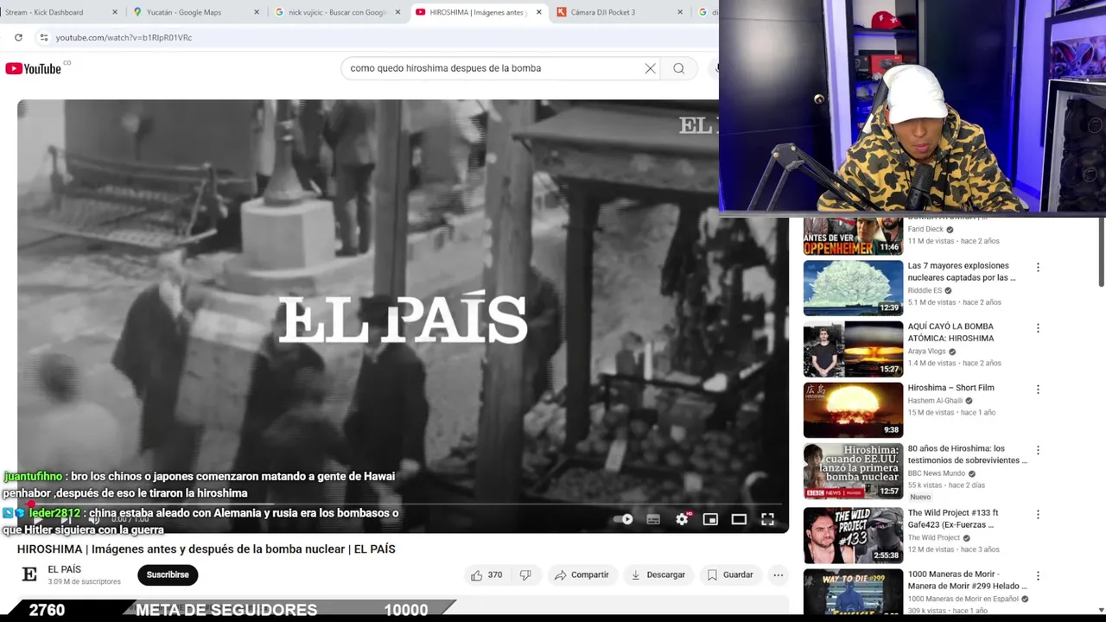Screen dimensions: 1106x622
Task: Click Hashem Al-Ghaili channel name
Action: pyautogui.click(x=935, y=401)
